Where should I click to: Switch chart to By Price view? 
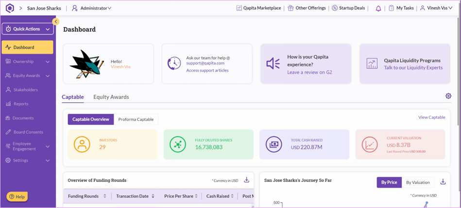(x=389, y=182)
